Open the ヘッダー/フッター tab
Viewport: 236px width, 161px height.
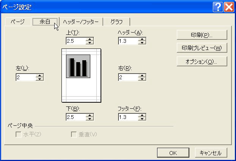coord(81,22)
